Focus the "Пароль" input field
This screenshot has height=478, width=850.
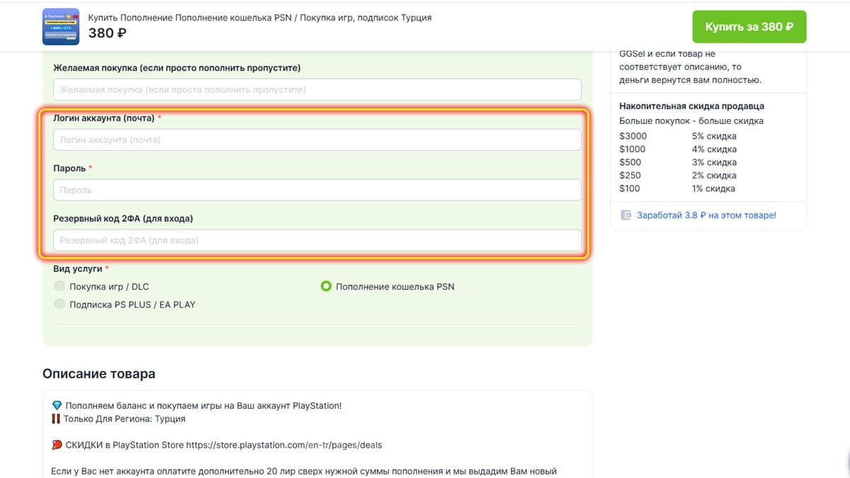317,190
